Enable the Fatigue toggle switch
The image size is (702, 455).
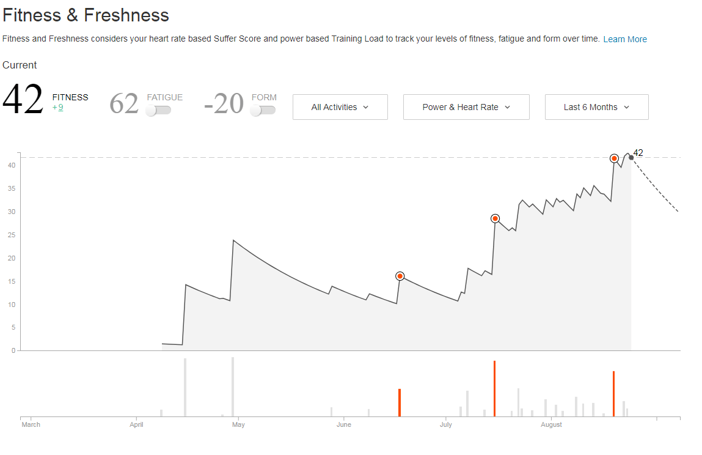158,110
